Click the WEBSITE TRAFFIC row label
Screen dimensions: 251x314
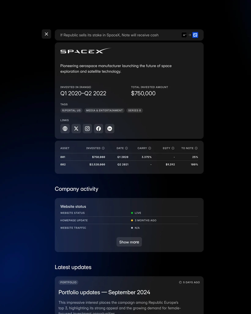click(x=73, y=228)
